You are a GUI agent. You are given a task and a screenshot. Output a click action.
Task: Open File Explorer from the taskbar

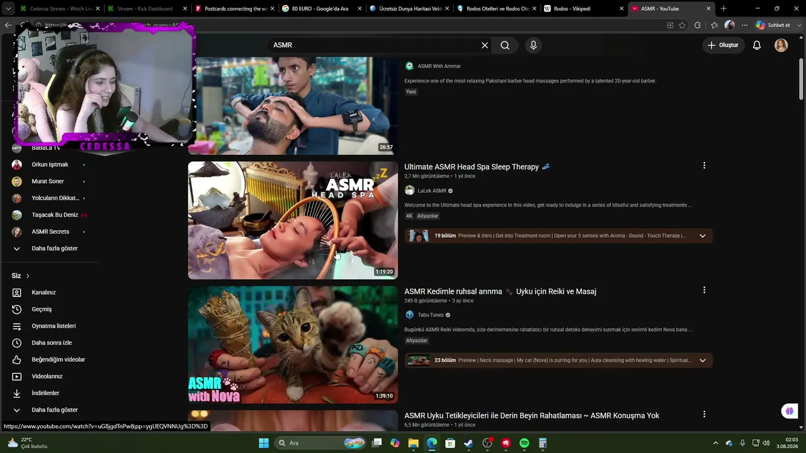click(x=413, y=443)
